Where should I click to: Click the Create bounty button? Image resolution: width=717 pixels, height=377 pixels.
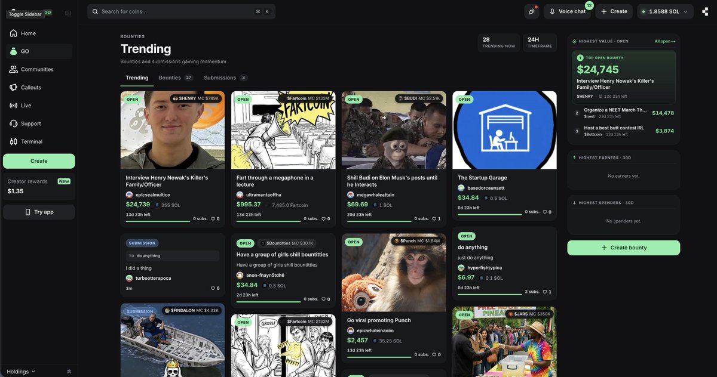(624, 248)
